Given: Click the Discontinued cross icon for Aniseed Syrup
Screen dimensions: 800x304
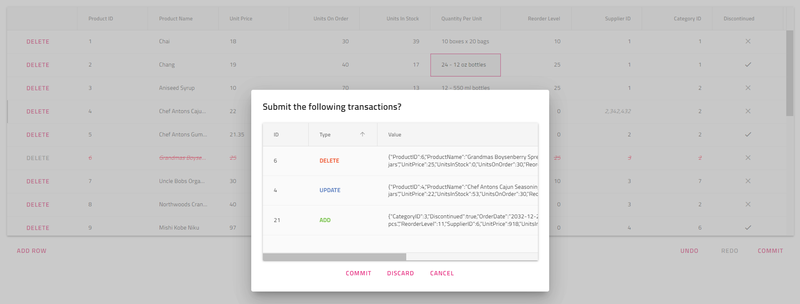Looking at the screenshot, I should click(748, 88).
